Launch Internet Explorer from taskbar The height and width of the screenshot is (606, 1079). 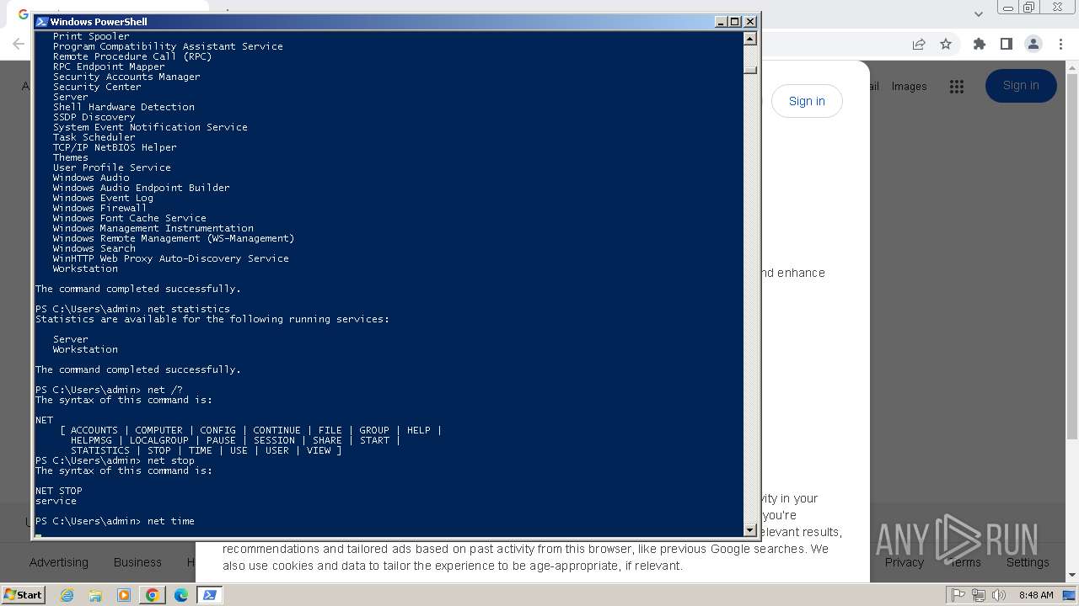tap(67, 595)
